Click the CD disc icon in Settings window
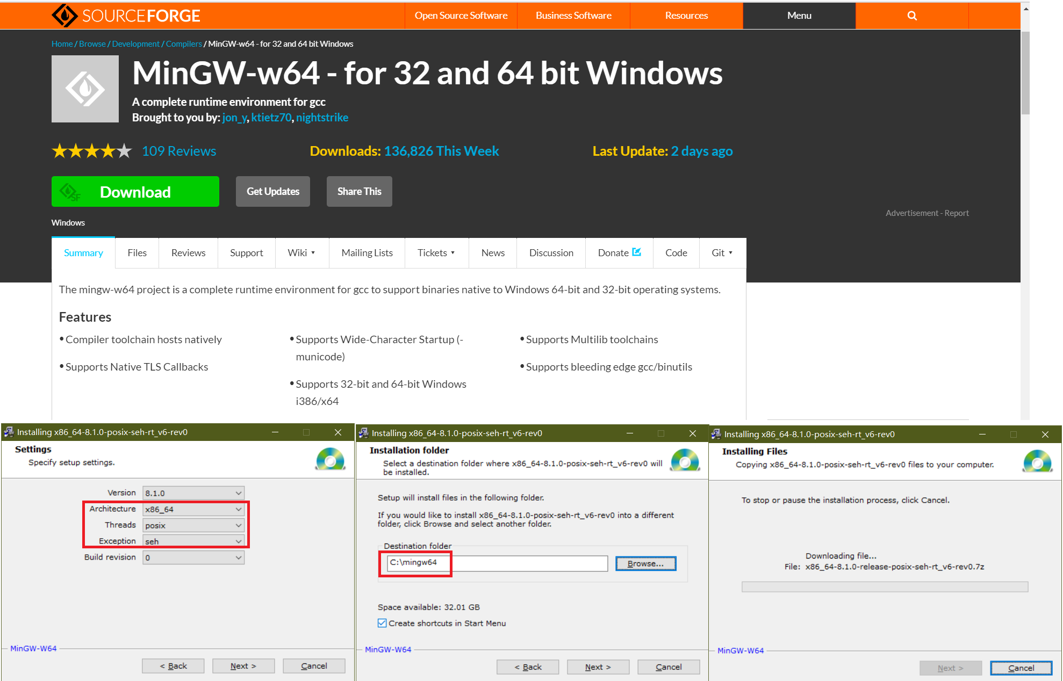Viewport: 1063px width, 681px height. 330,459
